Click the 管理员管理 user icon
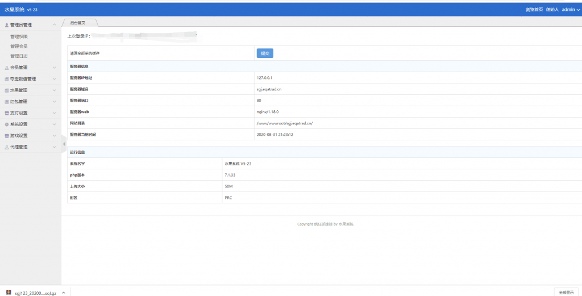This screenshot has width=582, height=296. click(7, 25)
